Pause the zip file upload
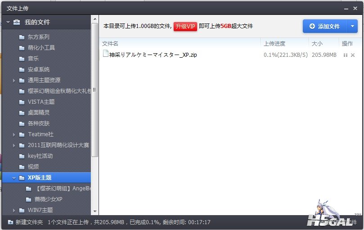The width and height of the screenshot is (364, 230). (345, 55)
